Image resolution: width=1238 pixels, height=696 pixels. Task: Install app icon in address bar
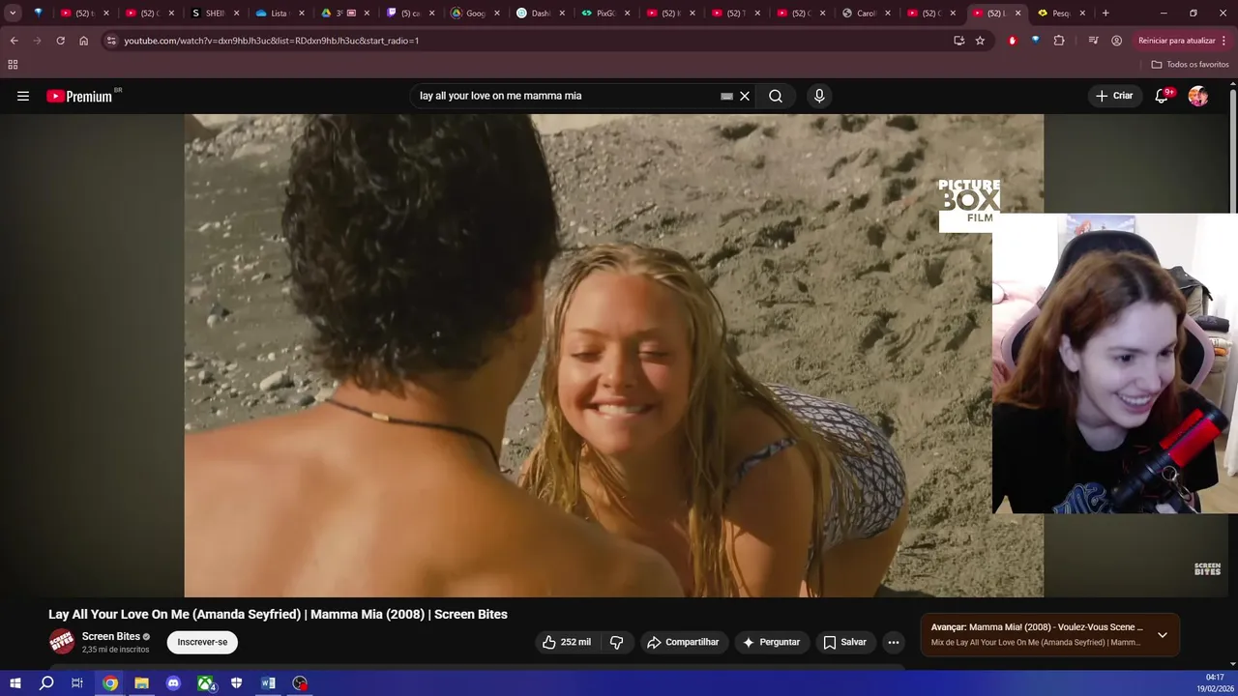tap(958, 41)
